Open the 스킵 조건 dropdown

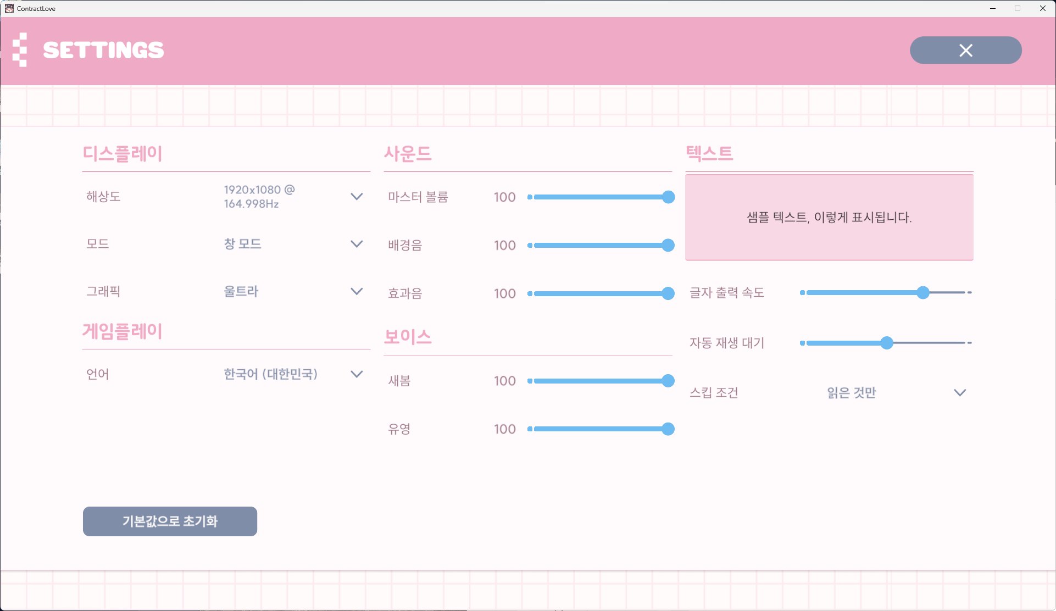[960, 392]
